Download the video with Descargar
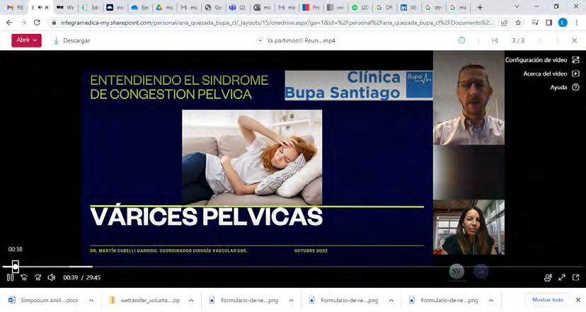The image size is (586, 312). 71,41
